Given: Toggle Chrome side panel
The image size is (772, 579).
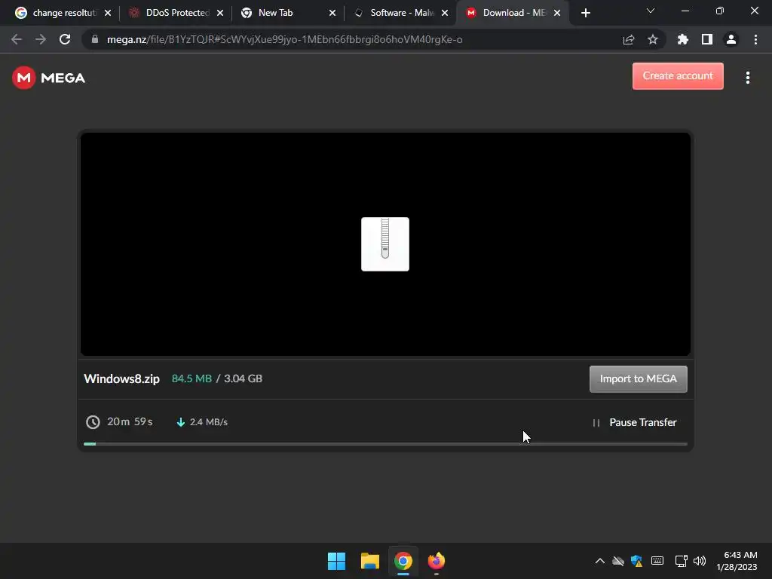Looking at the screenshot, I should [707, 39].
